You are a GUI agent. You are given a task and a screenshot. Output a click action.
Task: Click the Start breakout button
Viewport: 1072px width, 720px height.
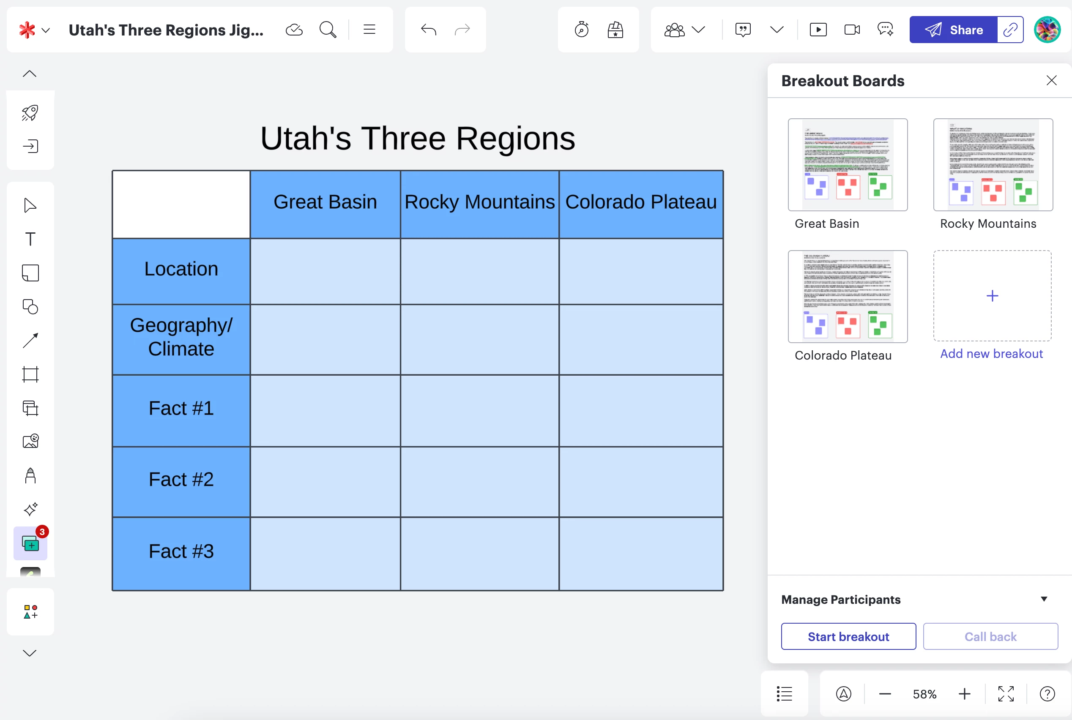[x=848, y=636]
